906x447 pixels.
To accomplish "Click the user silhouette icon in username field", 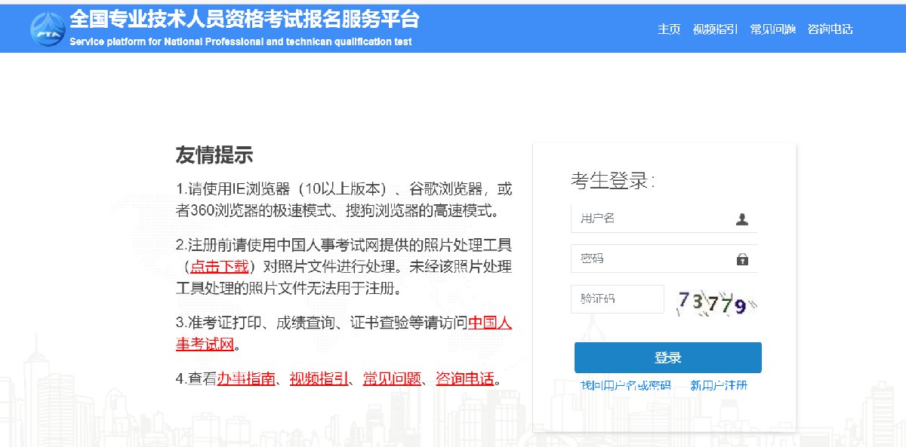I will click(x=741, y=219).
